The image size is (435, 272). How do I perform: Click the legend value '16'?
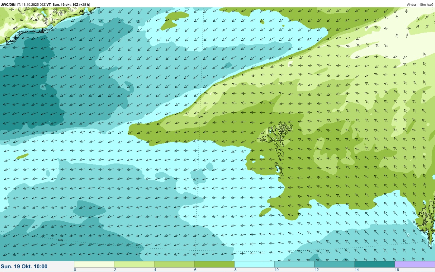click(x=397, y=270)
